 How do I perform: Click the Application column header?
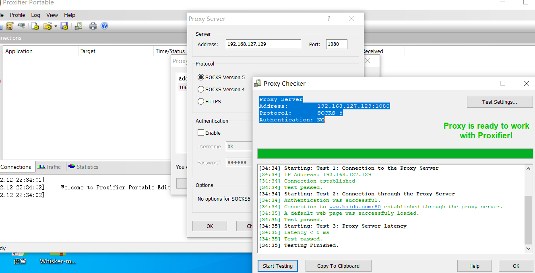pos(40,51)
